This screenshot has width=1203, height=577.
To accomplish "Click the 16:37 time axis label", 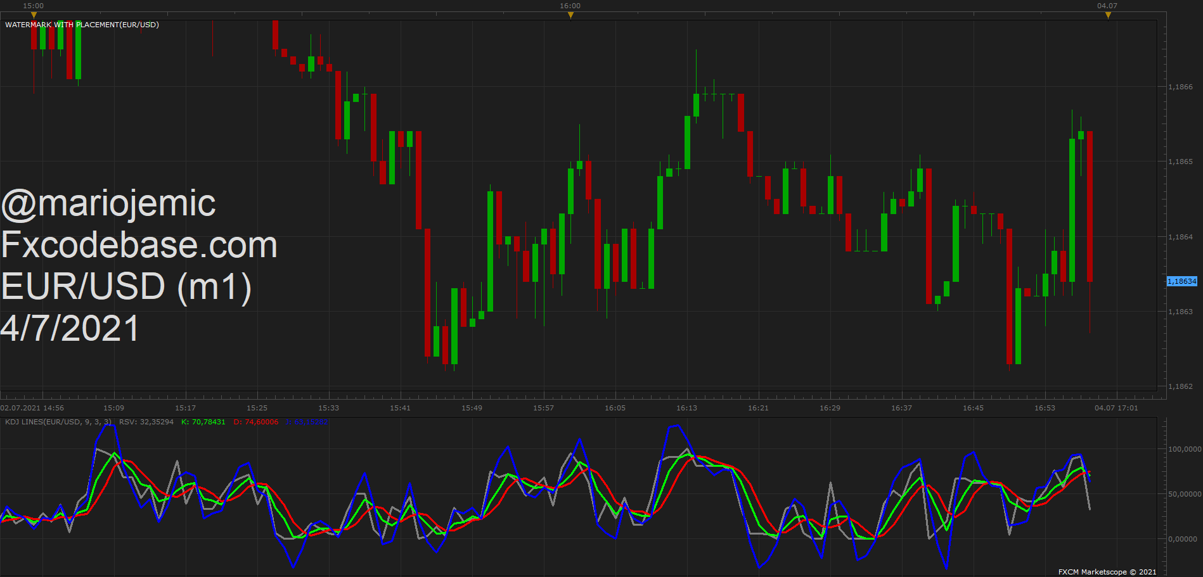I will click(x=902, y=408).
